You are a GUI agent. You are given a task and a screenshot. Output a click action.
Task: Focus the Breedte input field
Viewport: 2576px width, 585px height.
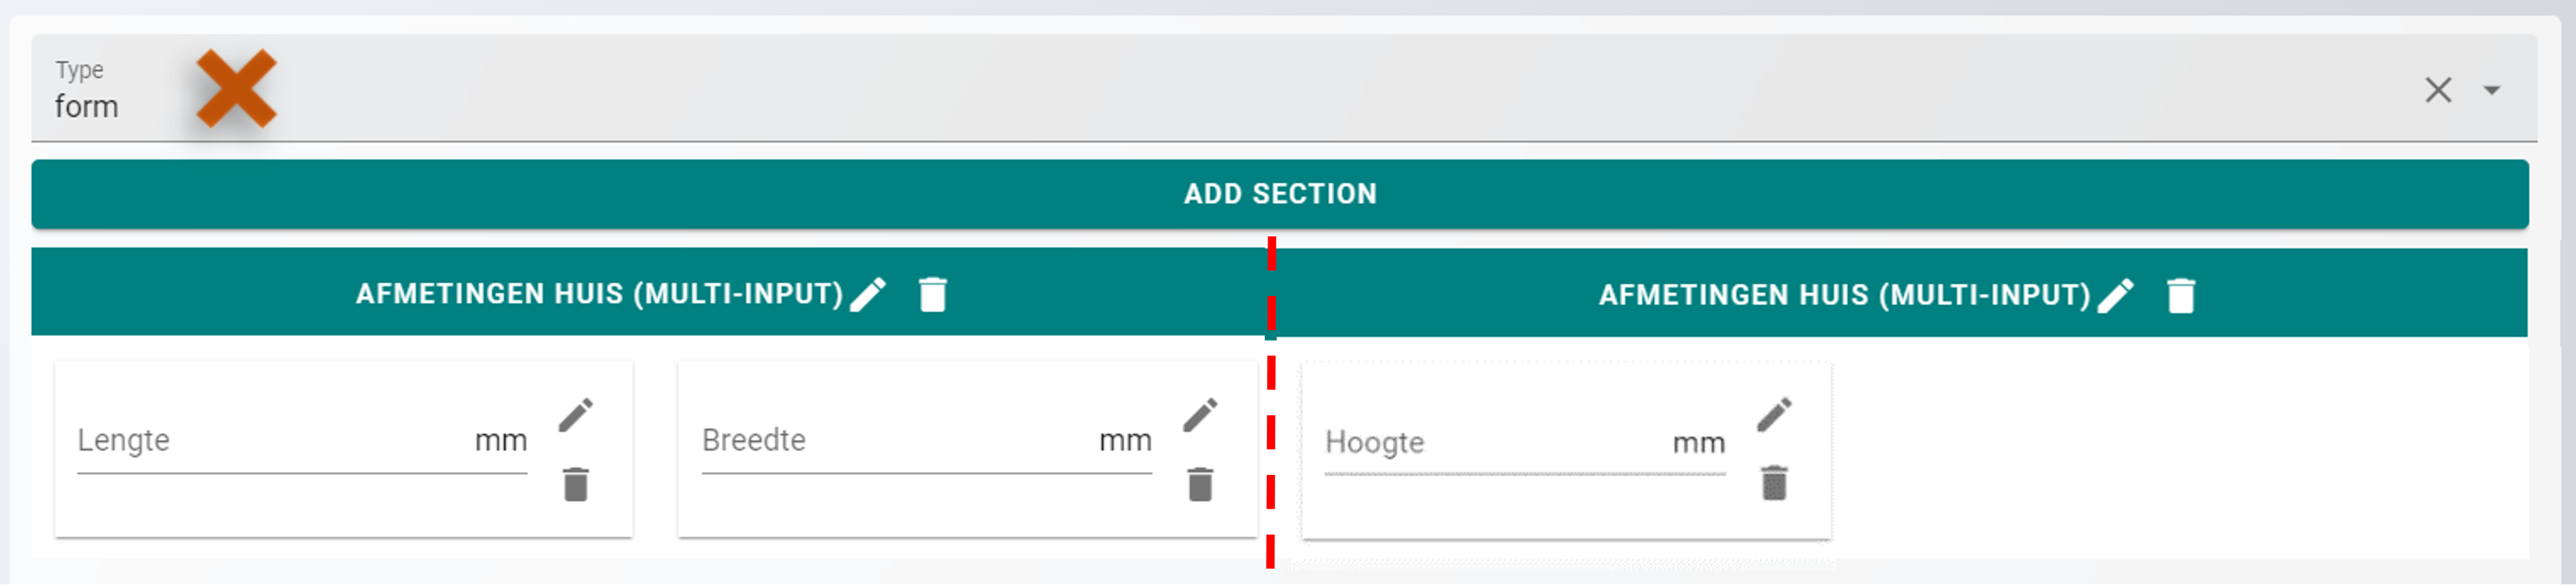click(895, 441)
